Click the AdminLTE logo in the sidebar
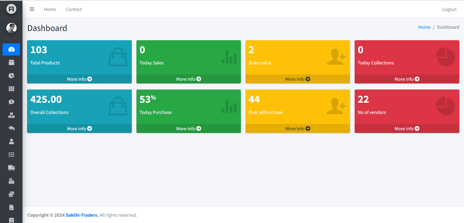The width and height of the screenshot is (464, 223). tap(11, 9)
